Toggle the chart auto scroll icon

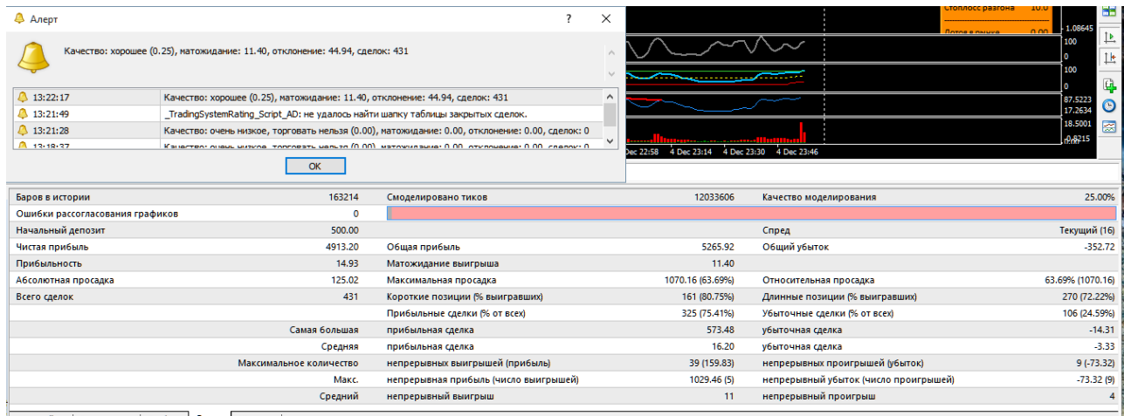(1109, 38)
